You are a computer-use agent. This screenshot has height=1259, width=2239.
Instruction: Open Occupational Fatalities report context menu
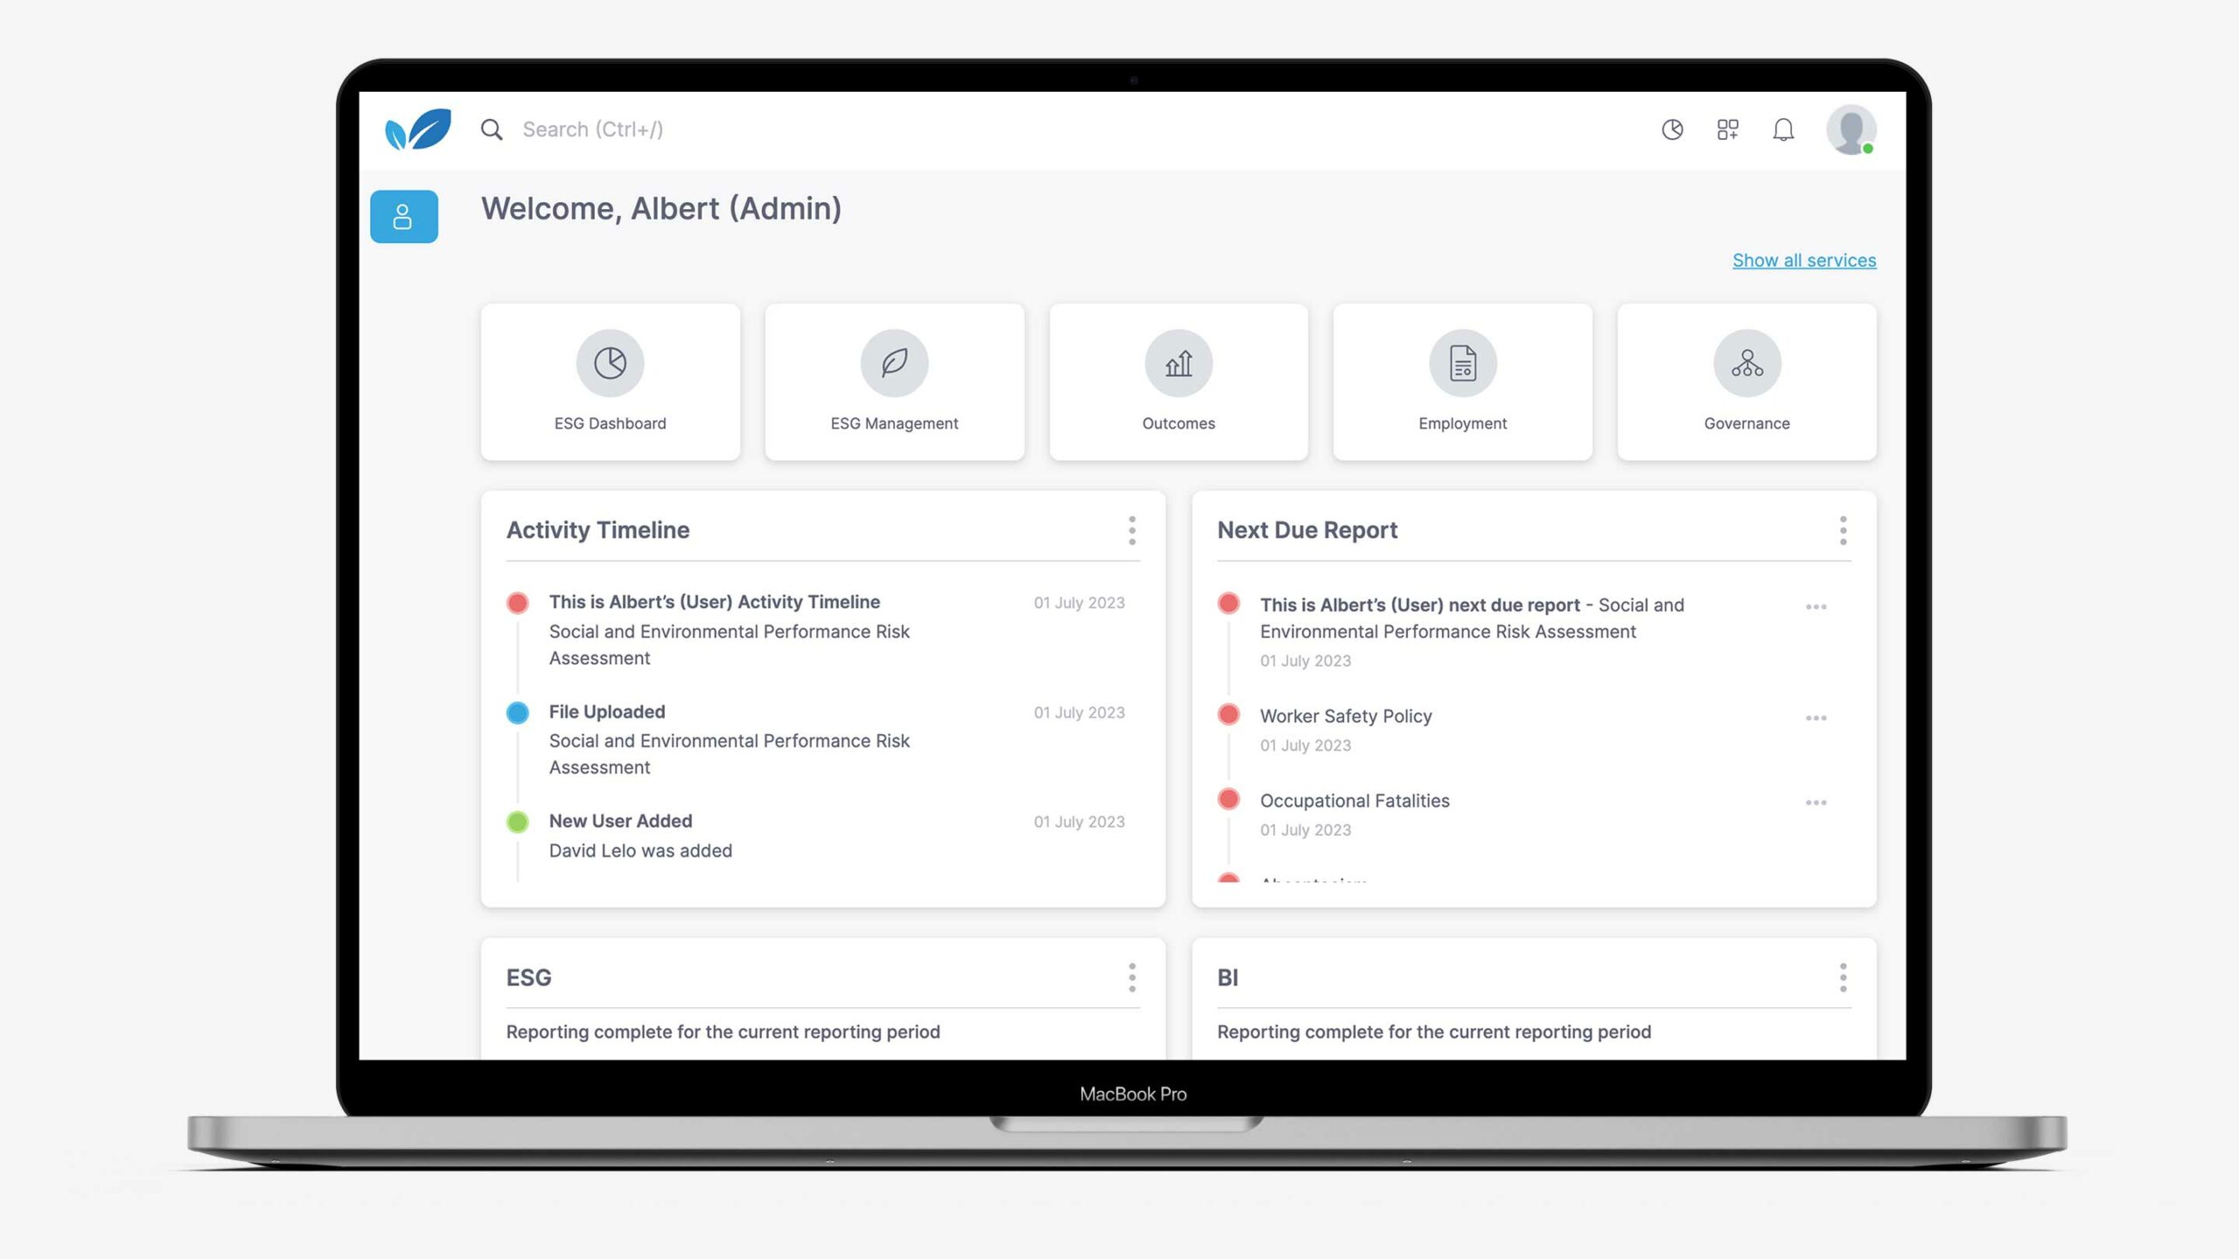pos(1816,801)
